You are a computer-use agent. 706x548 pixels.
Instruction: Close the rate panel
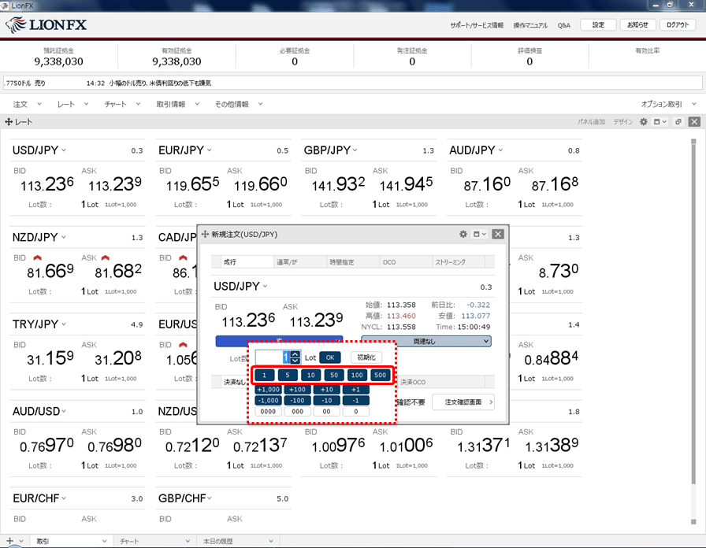point(695,122)
